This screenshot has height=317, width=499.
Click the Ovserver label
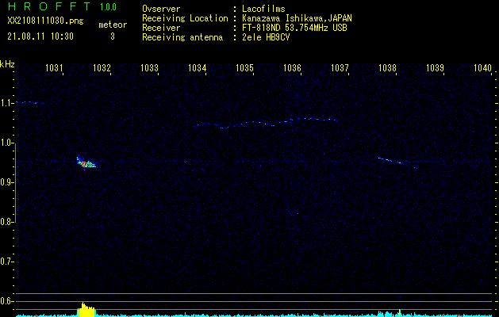coord(161,9)
